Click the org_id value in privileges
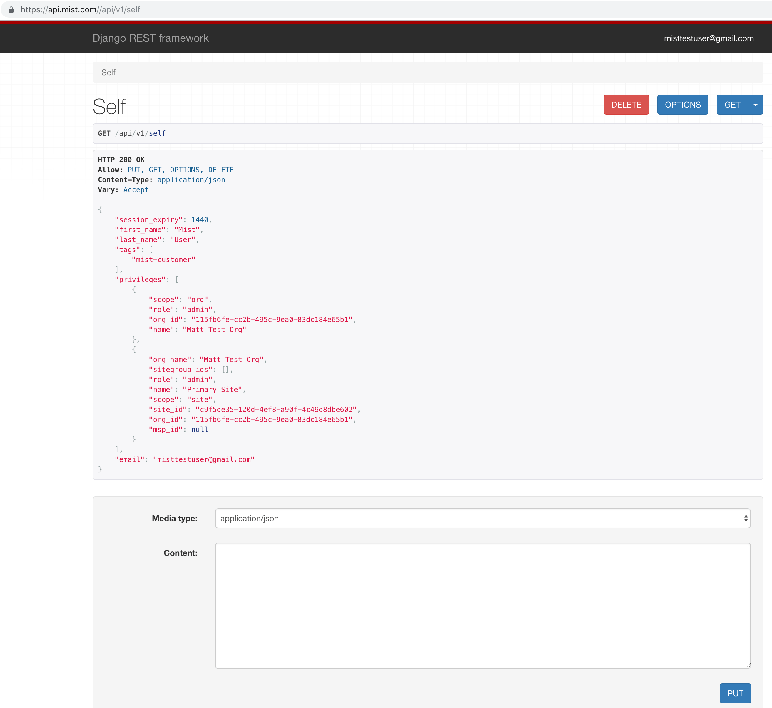 [271, 320]
